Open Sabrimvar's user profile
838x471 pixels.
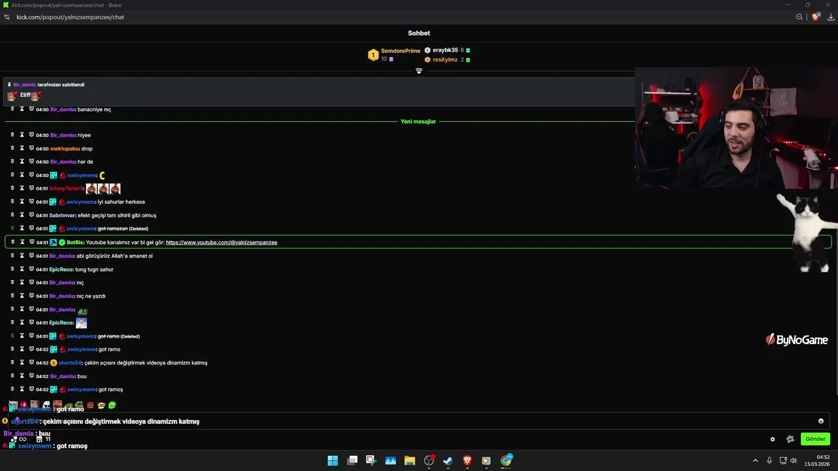[62, 215]
